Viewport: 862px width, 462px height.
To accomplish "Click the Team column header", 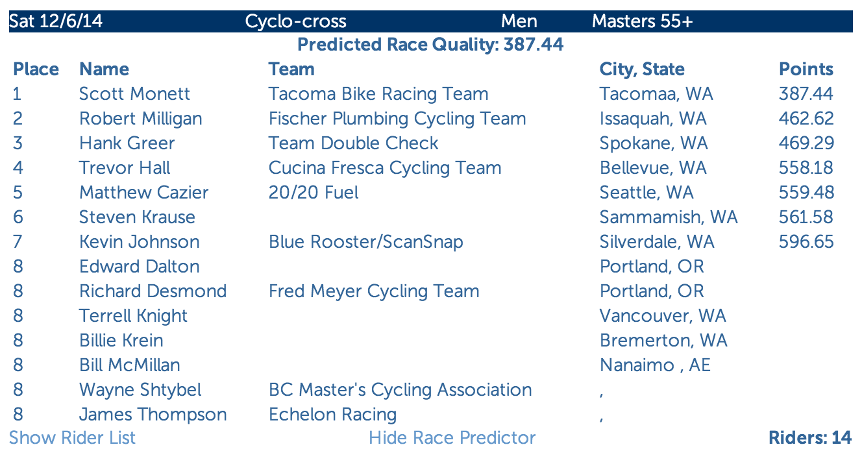I will [x=291, y=69].
